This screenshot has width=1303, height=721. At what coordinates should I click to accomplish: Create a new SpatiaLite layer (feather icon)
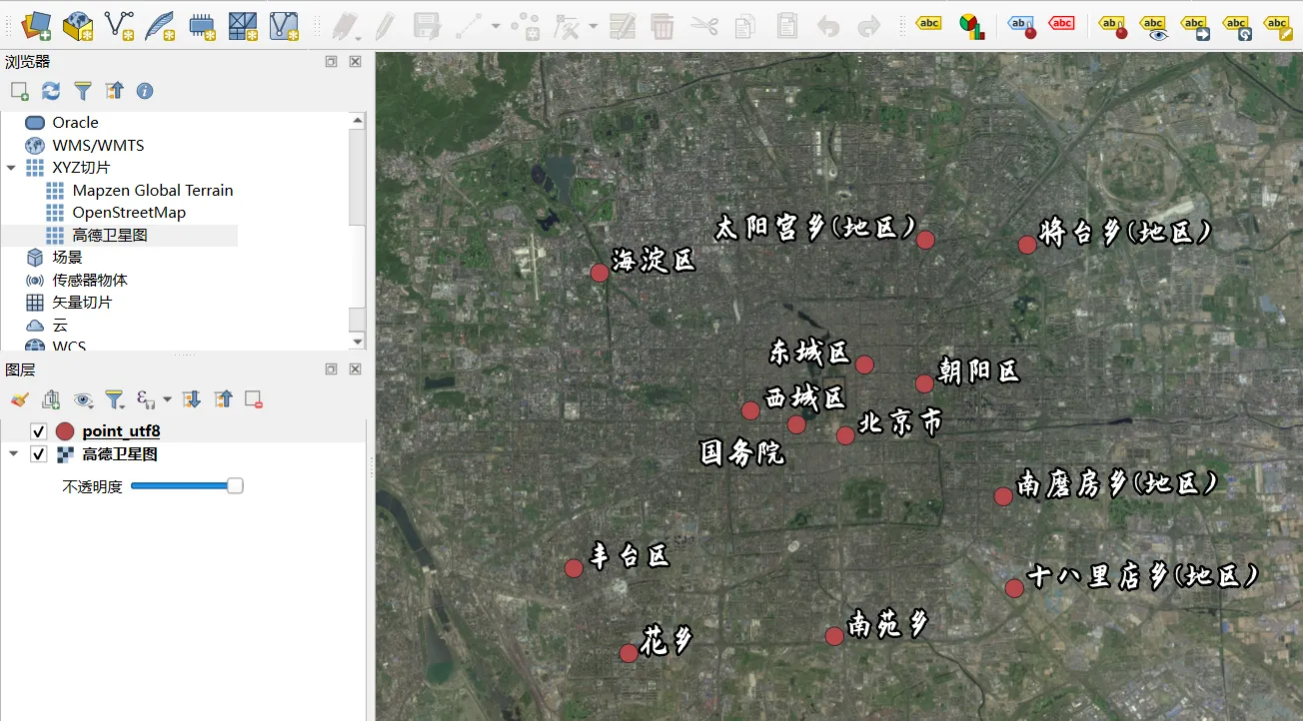[x=160, y=25]
